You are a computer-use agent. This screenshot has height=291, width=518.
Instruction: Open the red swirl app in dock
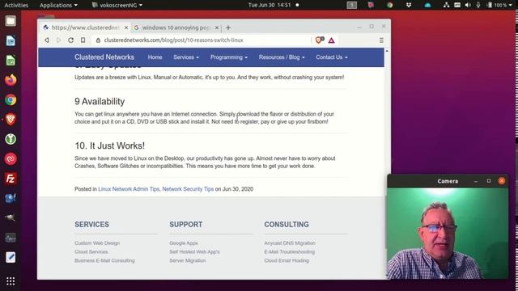(11, 158)
